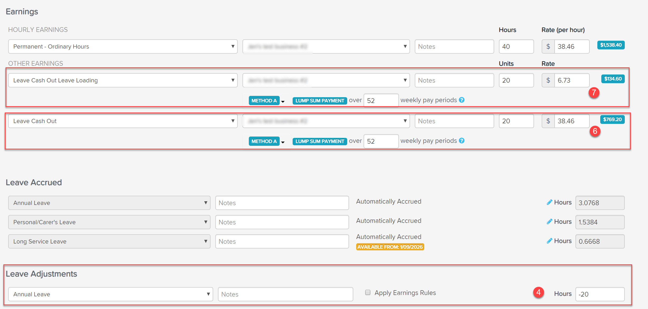The height and width of the screenshot is (309, 648).
Task: Open Leave Cash Out pay category dropdown
Action: click(123, 121)
